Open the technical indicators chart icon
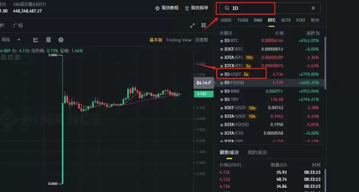 [35, 40]
